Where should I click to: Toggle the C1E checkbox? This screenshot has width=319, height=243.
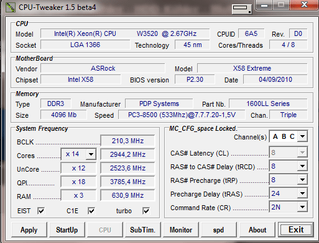click(91, 211)
